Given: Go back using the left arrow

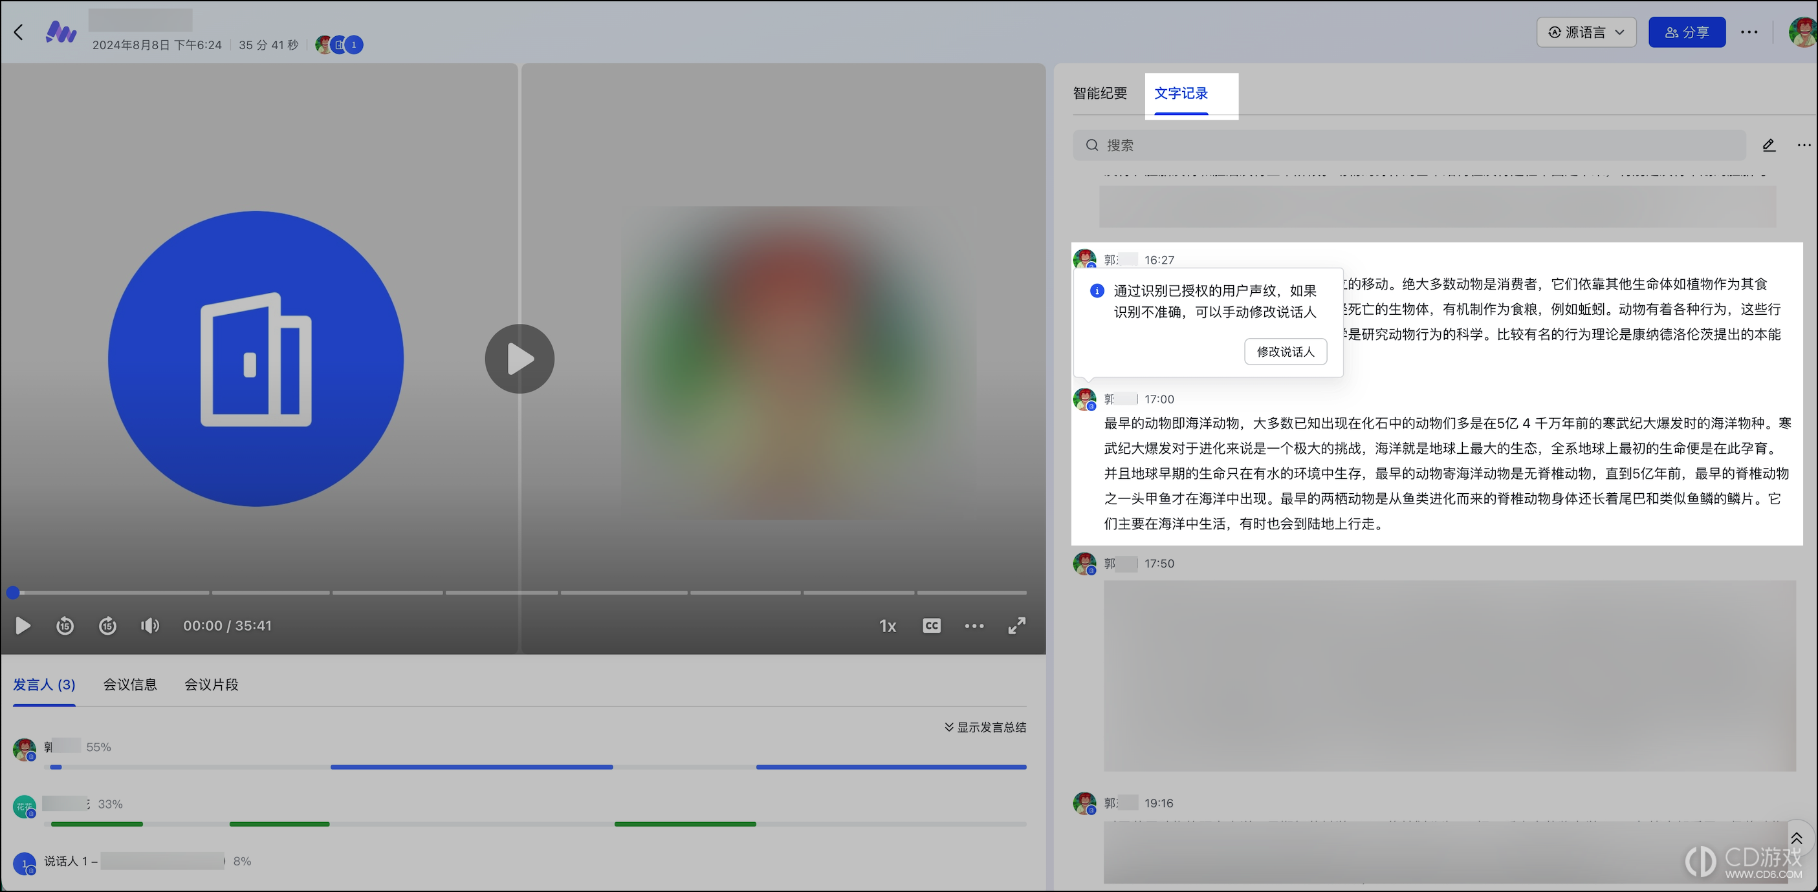Looking at the screenshot, I should tap(18, 32).
